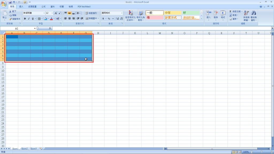
Task: Toggle Wrap Text (自動換列)
Action: coord(91,13)
